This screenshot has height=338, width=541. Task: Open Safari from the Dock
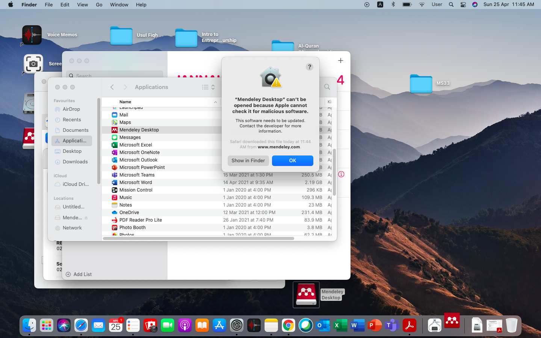coord(81,325)
